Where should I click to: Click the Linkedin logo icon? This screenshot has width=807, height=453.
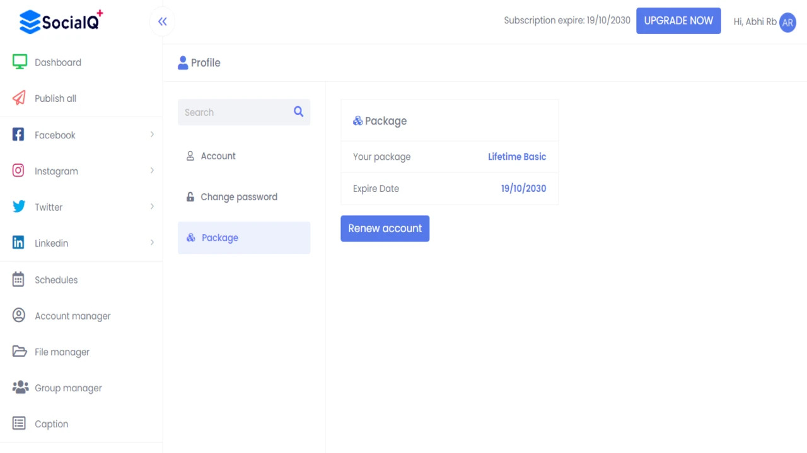point(18,243)
